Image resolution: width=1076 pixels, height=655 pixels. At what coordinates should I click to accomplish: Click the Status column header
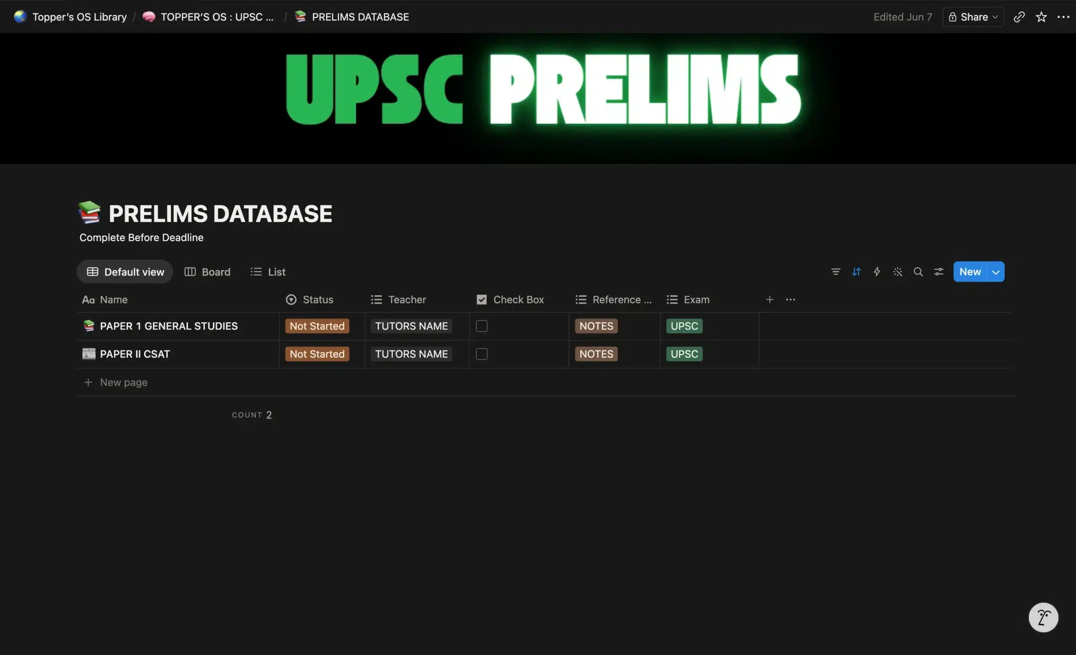322,300
